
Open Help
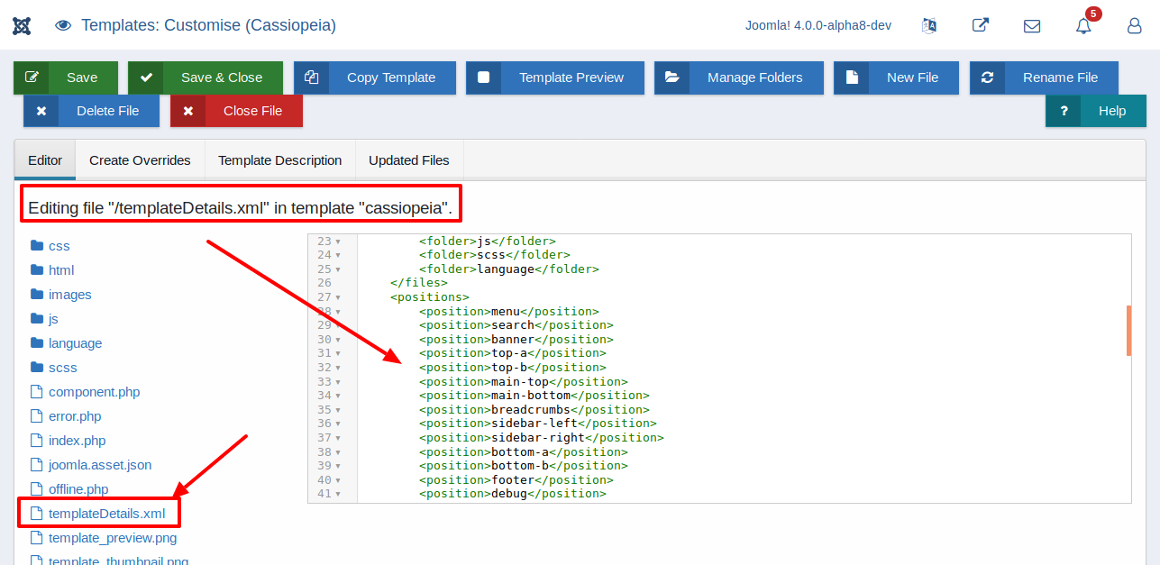click(1096, 111)
